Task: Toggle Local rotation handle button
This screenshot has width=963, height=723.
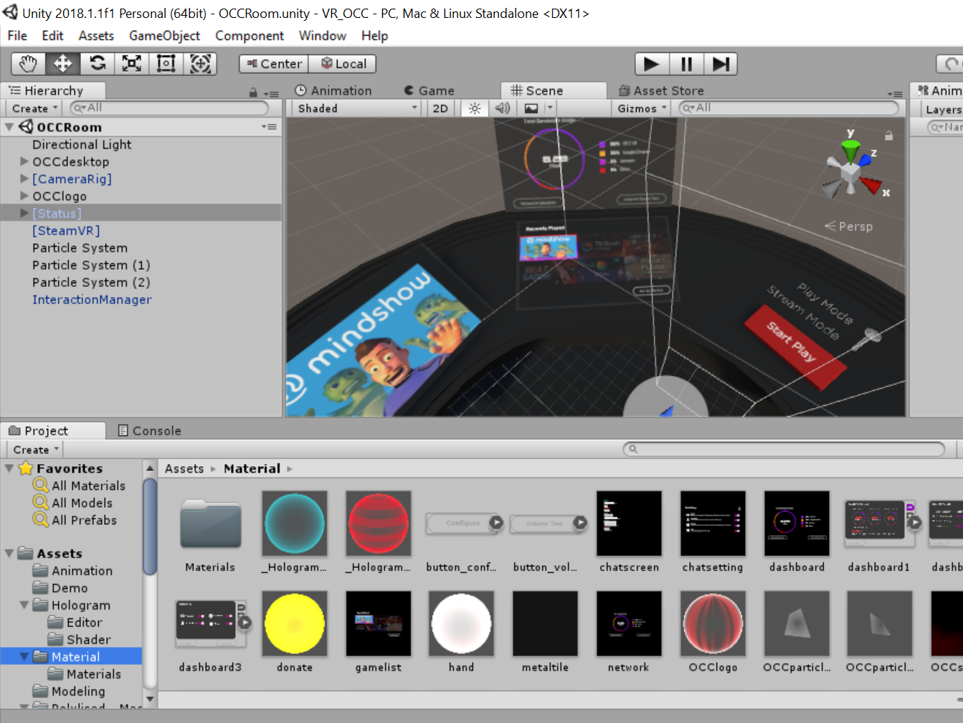Action: click(x=343, y=64)
